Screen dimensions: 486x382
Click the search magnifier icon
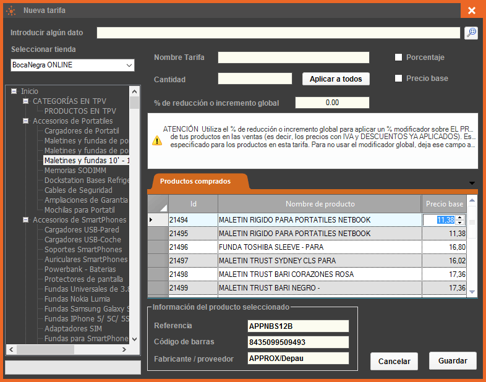point(471,33)
